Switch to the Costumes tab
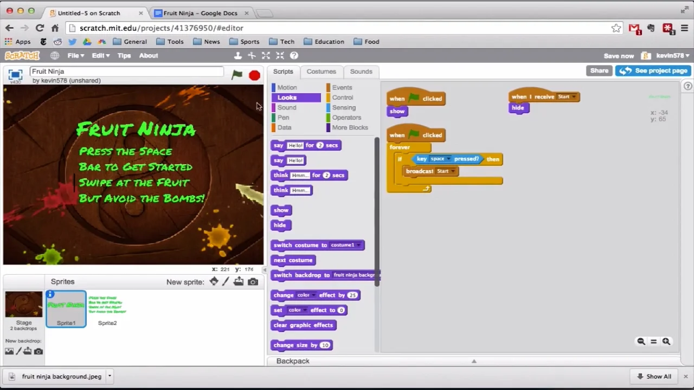 [x=321, y=71]
